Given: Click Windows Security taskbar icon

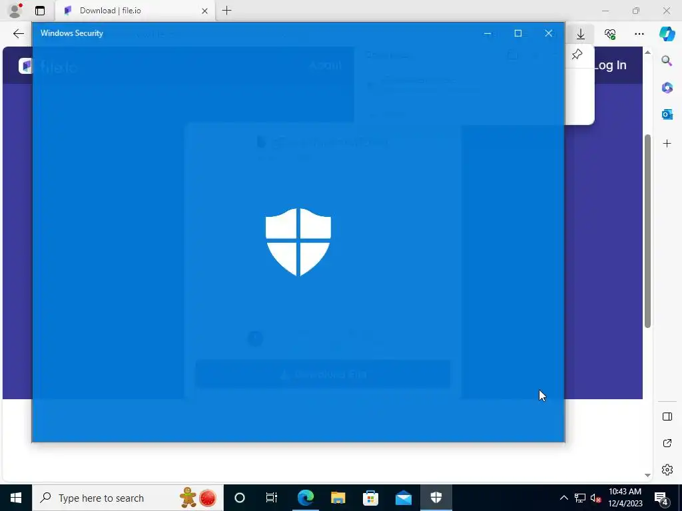Looking at the screenshot, I should click(436, 498).
